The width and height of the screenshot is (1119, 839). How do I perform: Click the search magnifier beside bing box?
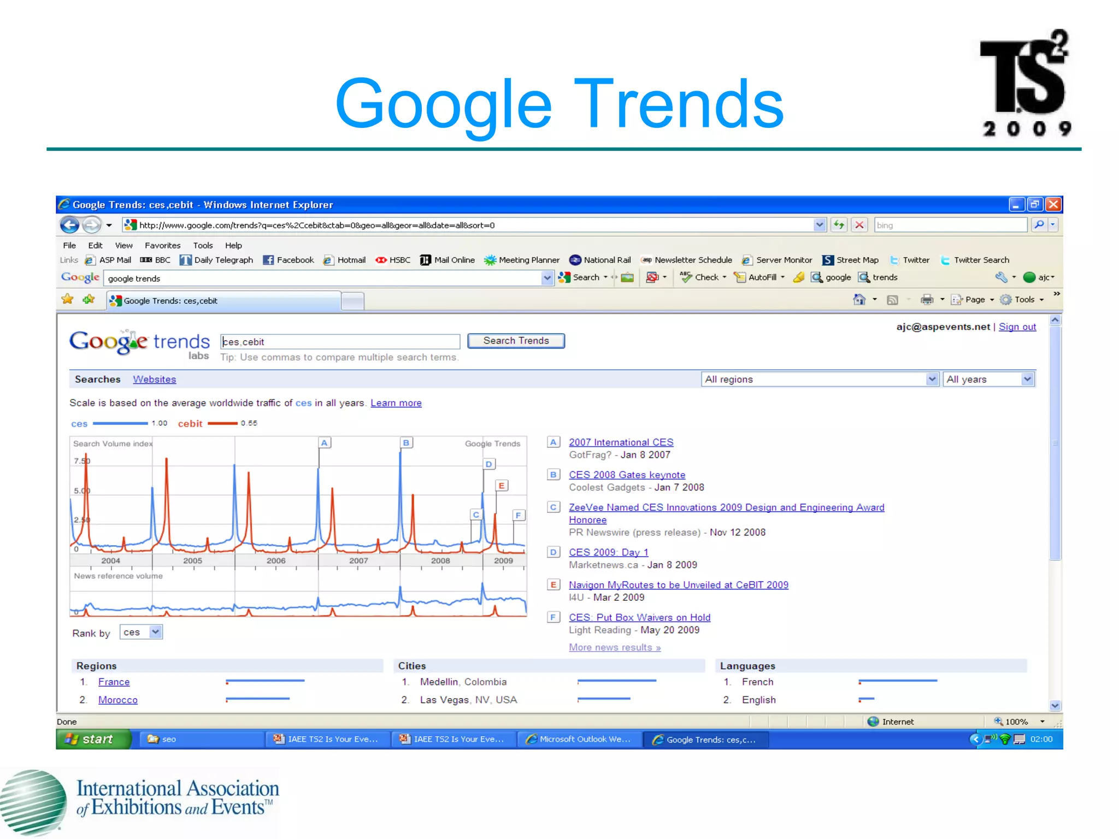click(1039, 224)
